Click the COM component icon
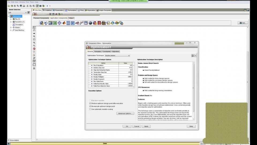This screenshot has height=145, width=257. pos(117,23)
